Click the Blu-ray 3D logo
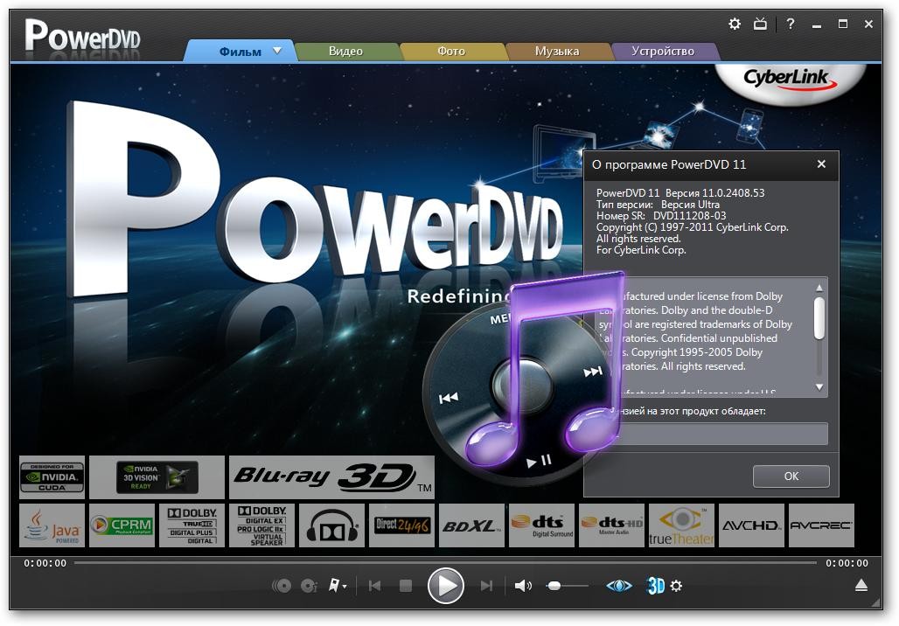899x626 pixels. click(332, 477)
